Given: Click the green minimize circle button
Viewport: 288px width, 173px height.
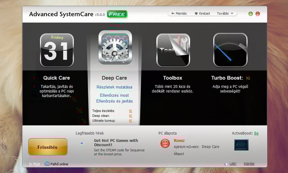Looking at the screenshot, I should pyautogui.click(x=251, y=14).
